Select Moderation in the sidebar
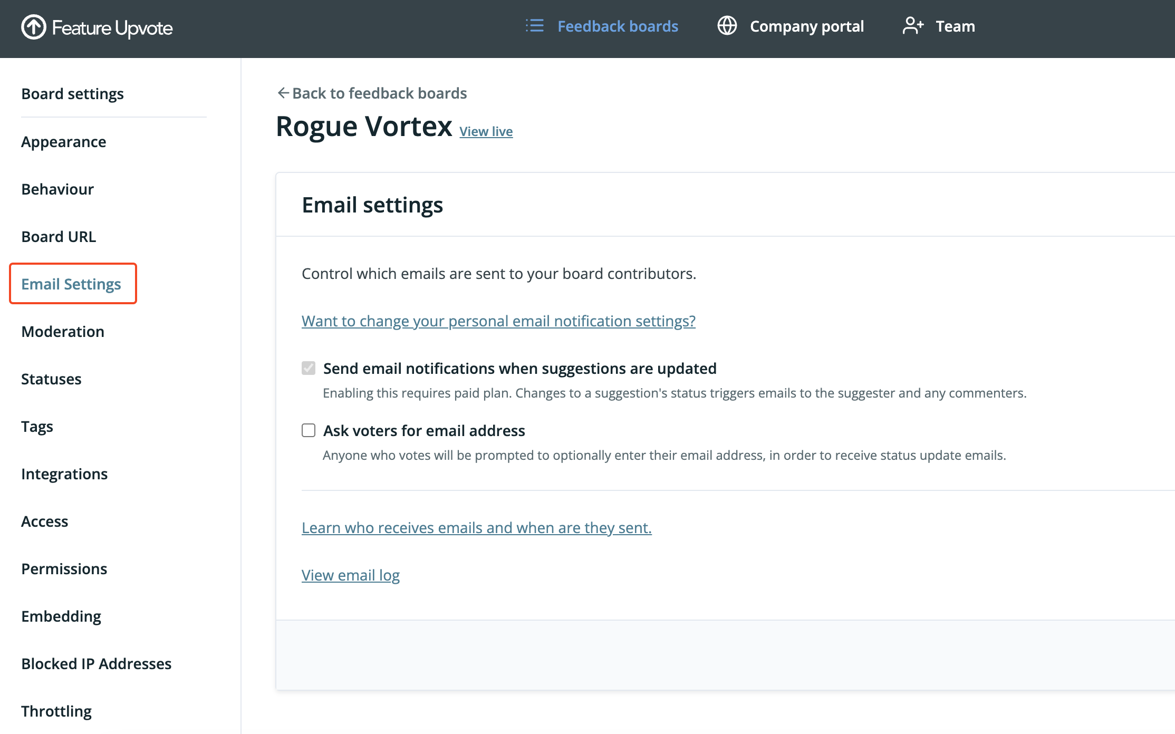Image resolution: width=1175 pixels, height=734 pixels. click(x=63, y=332)
